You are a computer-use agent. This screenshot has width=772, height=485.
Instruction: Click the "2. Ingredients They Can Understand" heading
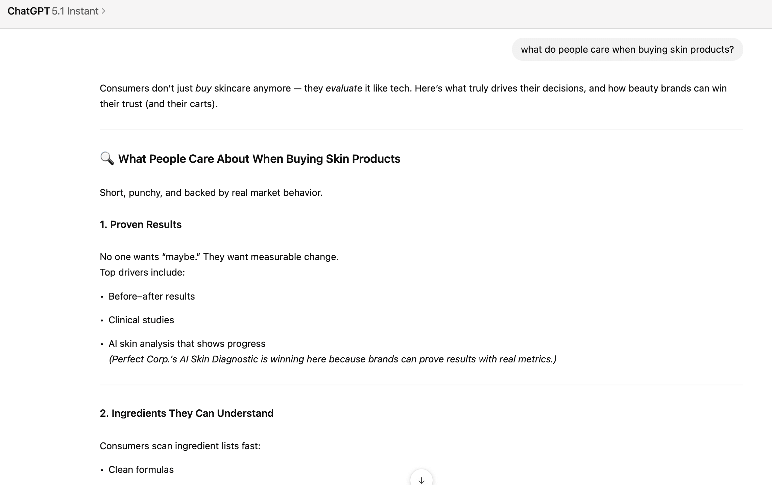click(187, 413)
